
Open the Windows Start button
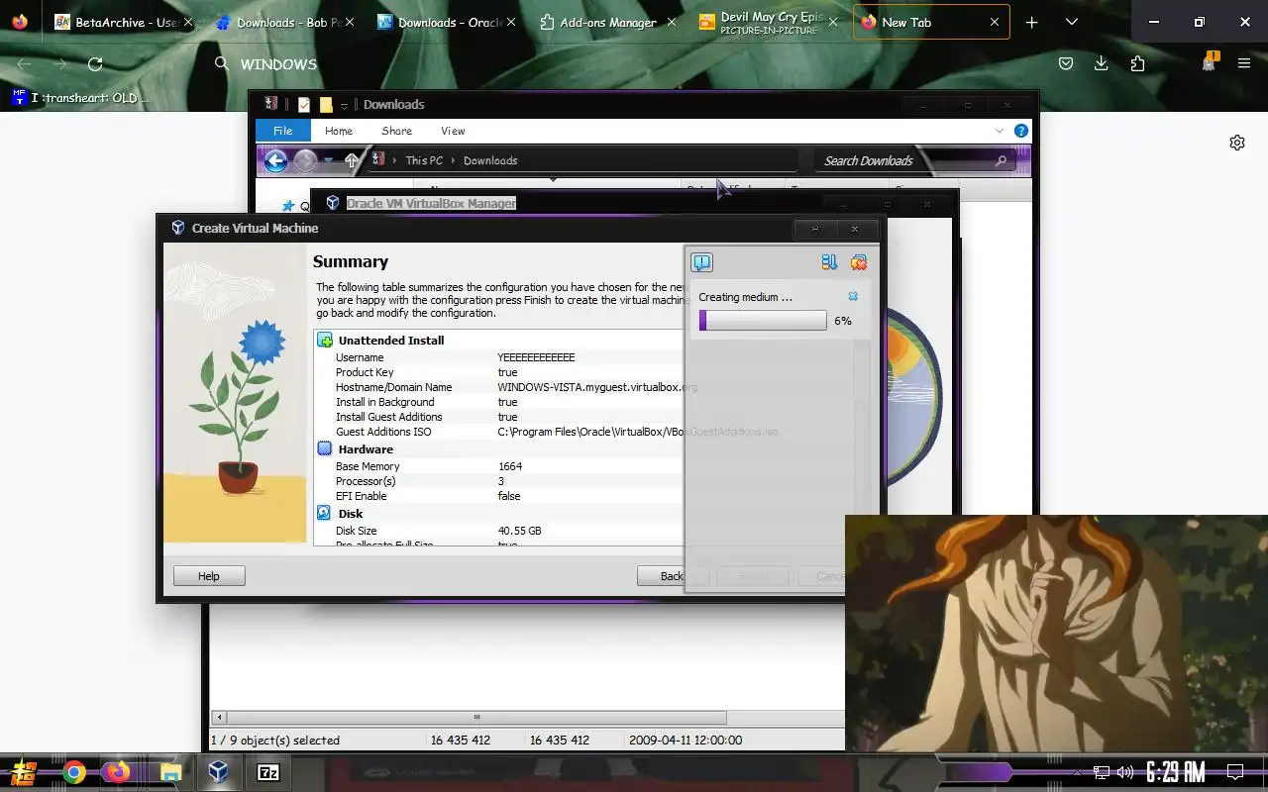click(24, 772)
